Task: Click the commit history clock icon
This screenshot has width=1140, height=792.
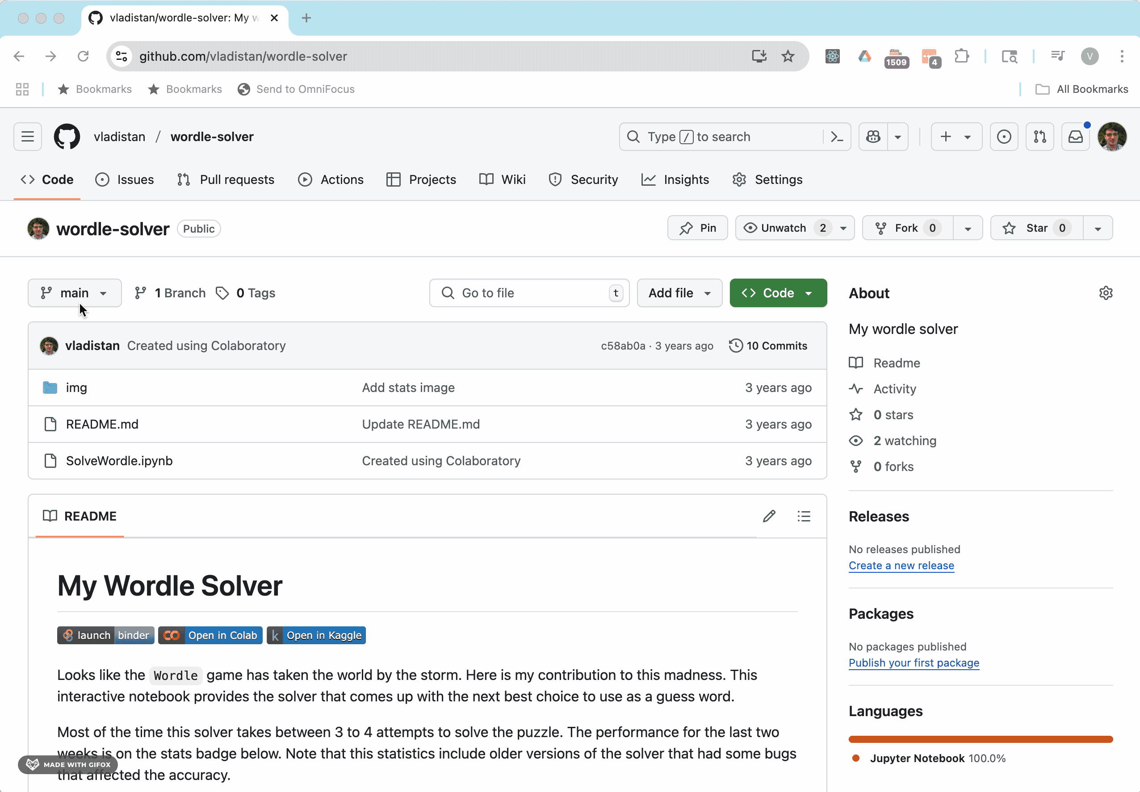Action: tap(736, 346)
